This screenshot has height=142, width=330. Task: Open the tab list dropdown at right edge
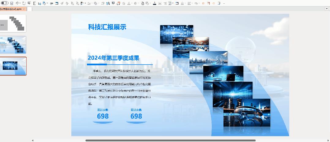tap(327, 9)
